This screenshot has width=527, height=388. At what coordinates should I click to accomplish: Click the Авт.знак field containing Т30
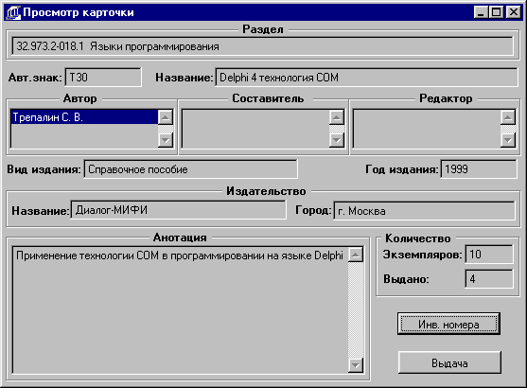[103, 78]
